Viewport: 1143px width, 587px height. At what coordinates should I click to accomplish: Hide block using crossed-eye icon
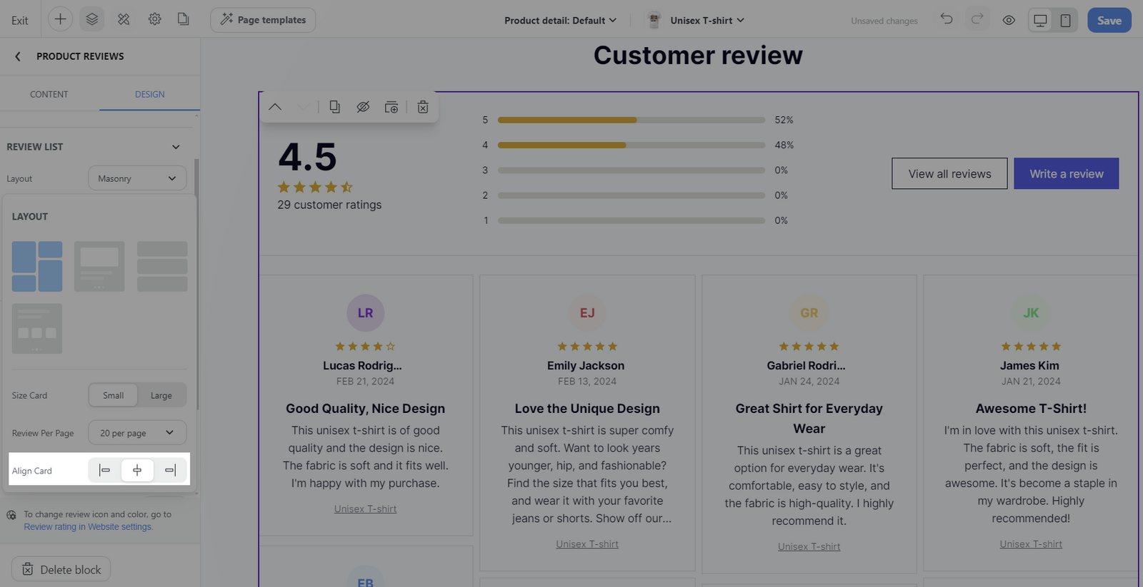point(363,107)
